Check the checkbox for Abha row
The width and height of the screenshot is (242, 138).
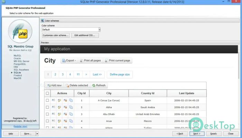[47, 107]
